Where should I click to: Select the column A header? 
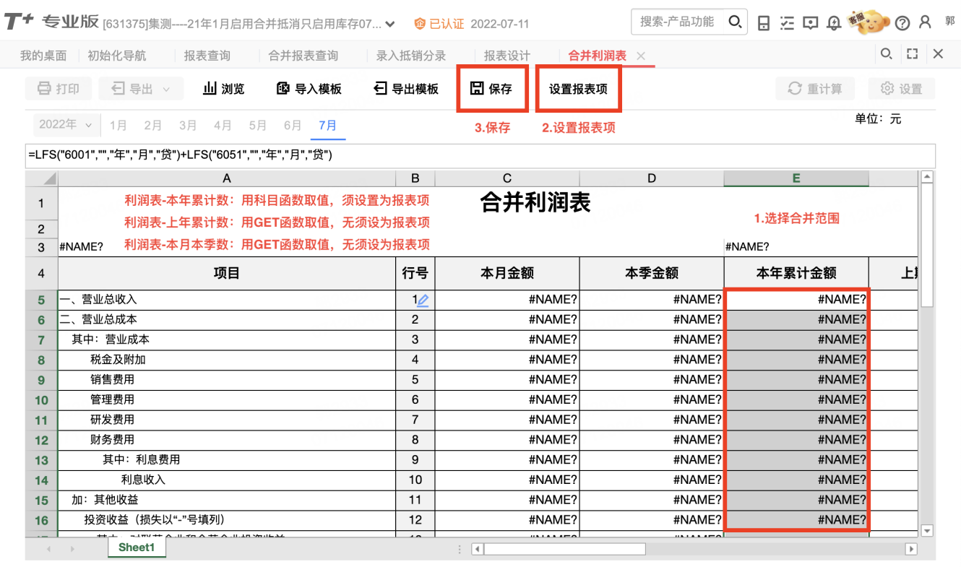point(227,178)
